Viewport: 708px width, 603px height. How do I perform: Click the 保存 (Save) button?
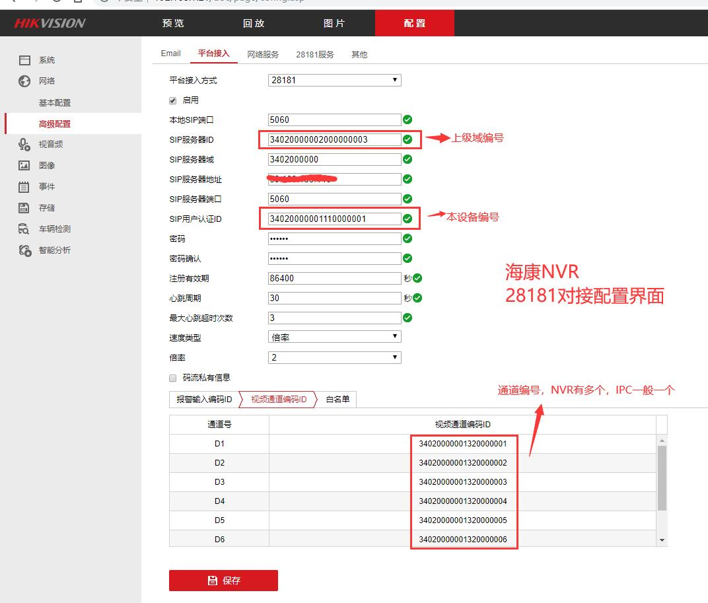(223, 581)
